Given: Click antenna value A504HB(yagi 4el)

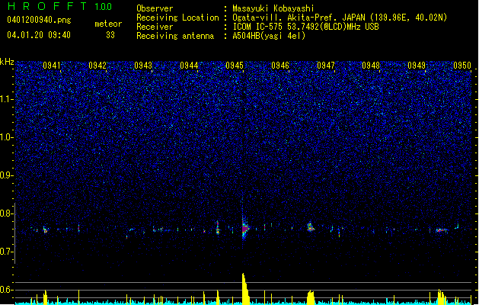Looking at the screenshot, I should click(269, 36).
